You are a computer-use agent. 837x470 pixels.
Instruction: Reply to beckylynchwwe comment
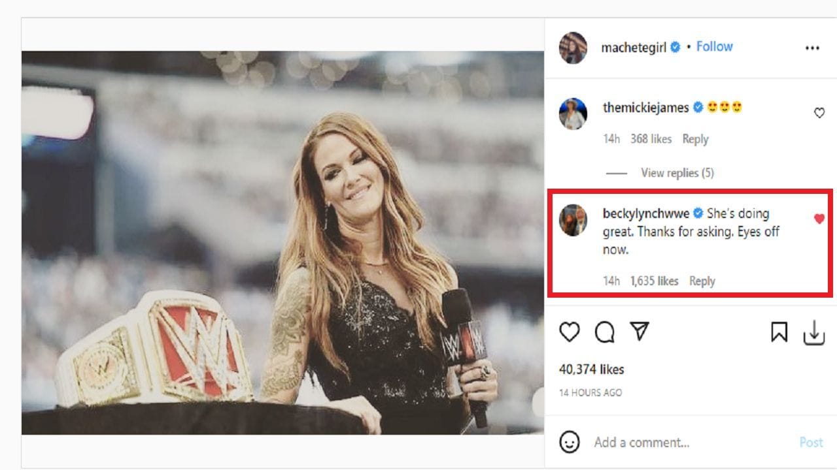tap(702, 281)
